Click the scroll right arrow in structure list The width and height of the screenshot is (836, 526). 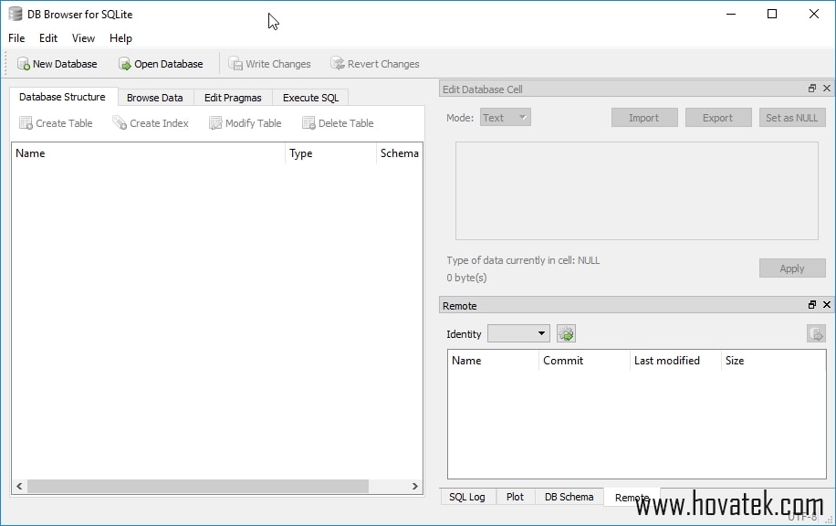(414, 486)
